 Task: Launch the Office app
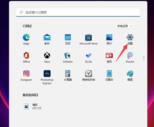26,58
